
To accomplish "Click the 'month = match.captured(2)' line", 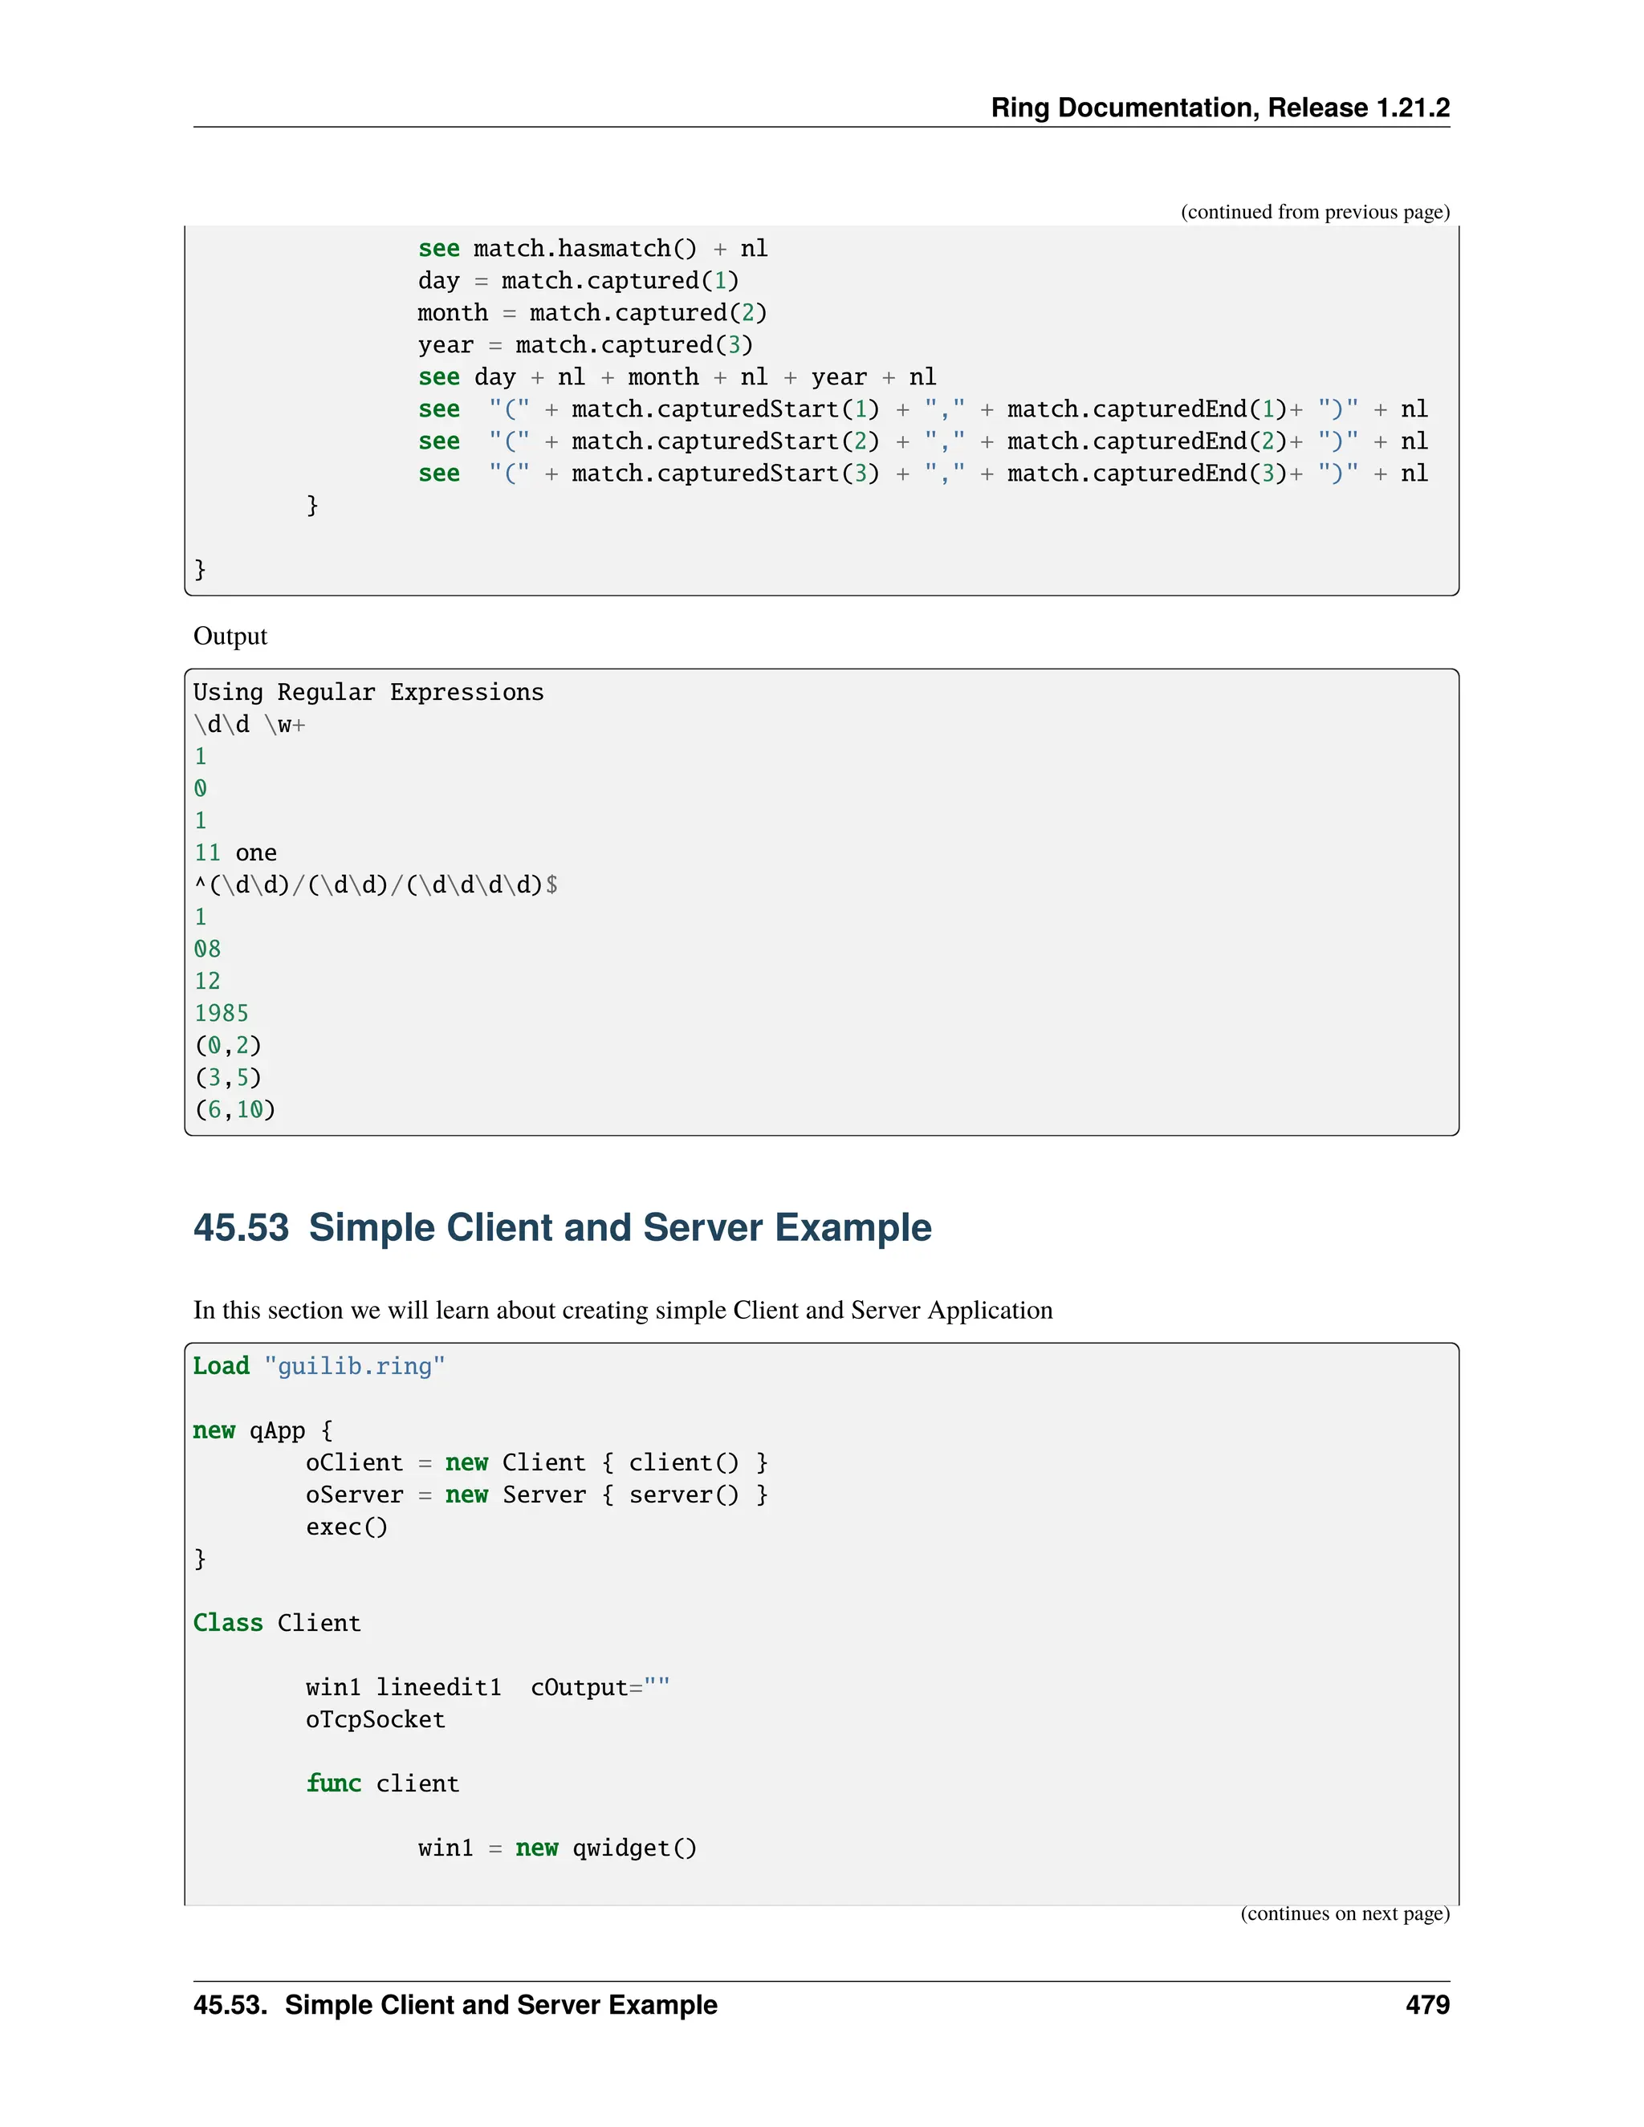I will click(x=592, y=312).
